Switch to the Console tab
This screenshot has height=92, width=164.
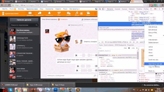(x=117, y=9)
